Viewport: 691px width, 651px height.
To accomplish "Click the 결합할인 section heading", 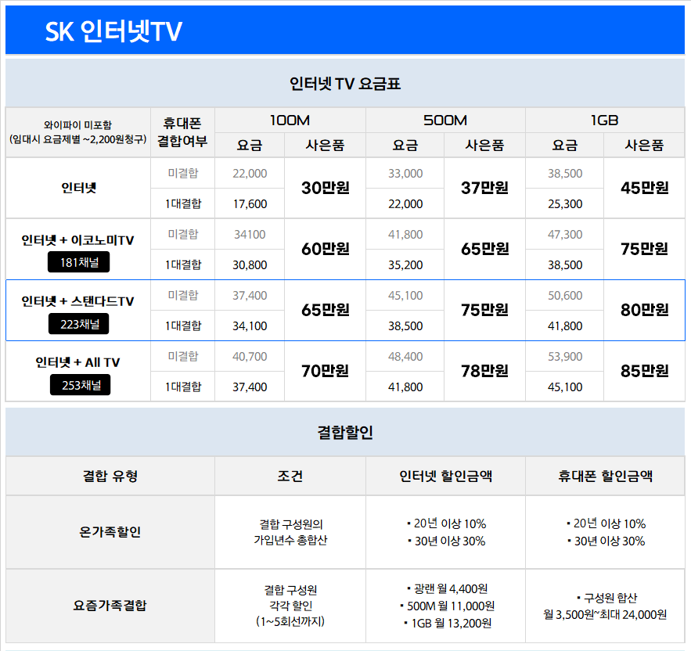I will pos(345,433).
